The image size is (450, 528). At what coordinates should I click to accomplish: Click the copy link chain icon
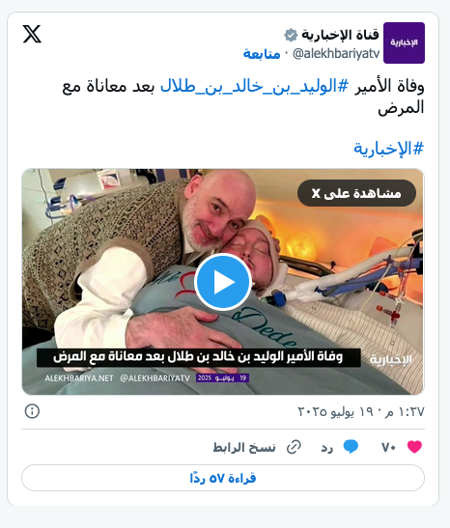point(294,447)
